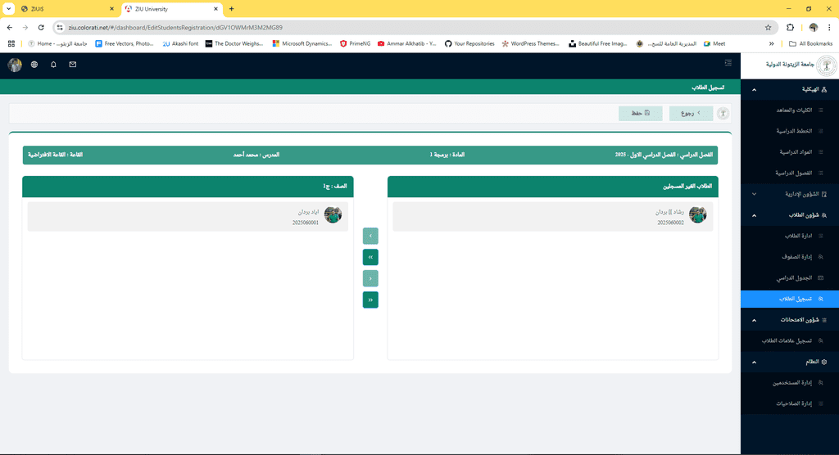Viewport: 839px width, 455px height.
Task: Click avatar photo of student 2025060002
Action: [x=698, y=215]
